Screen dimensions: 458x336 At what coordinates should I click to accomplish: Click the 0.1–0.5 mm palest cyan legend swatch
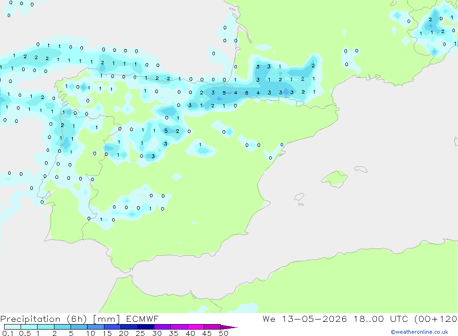click(12, 327)
